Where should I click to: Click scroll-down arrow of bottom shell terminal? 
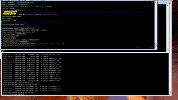coord(170,94)
